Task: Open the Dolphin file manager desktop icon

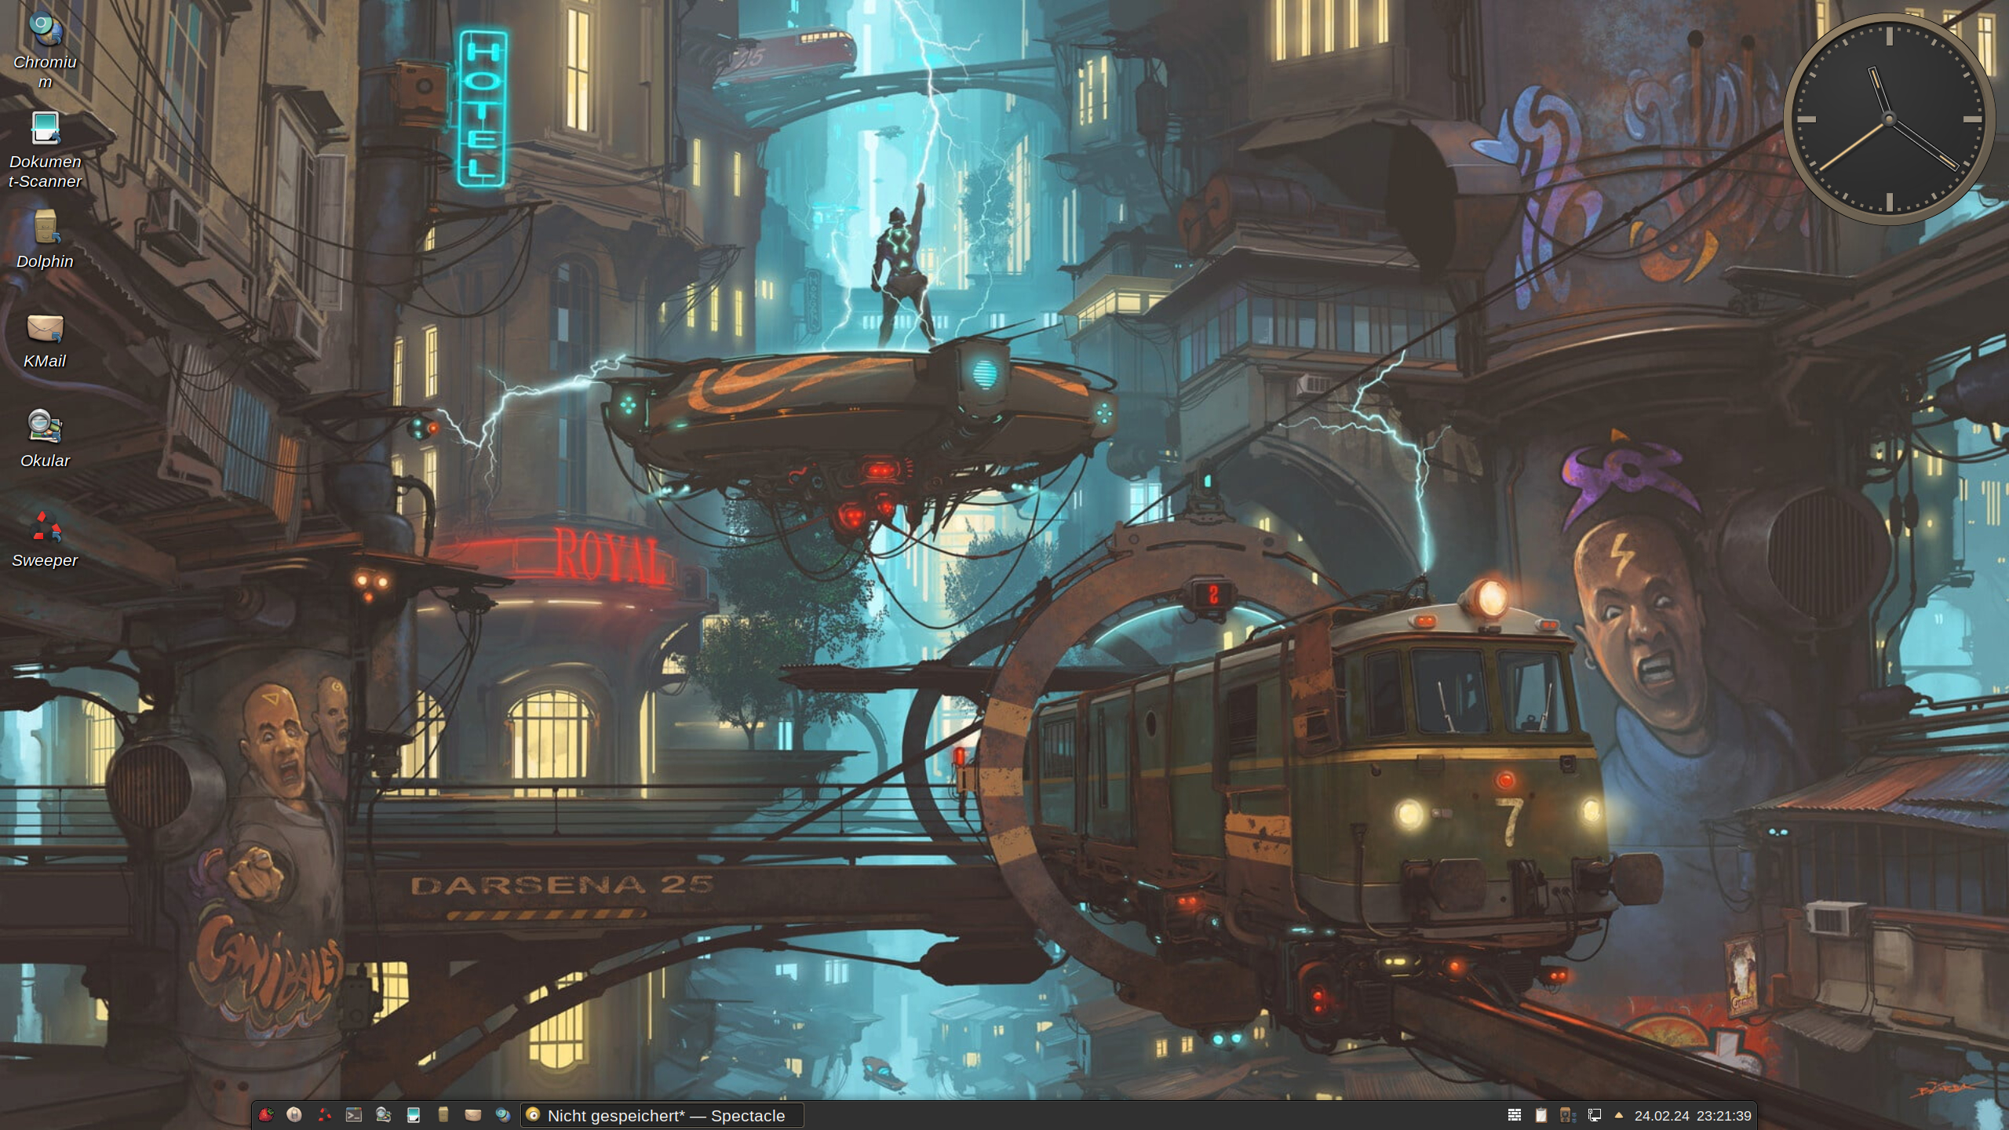Action: coord(45,230)
